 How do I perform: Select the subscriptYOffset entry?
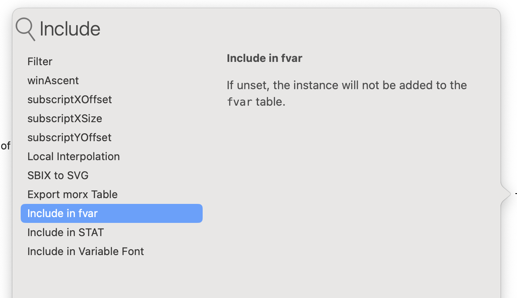[69, 137]
